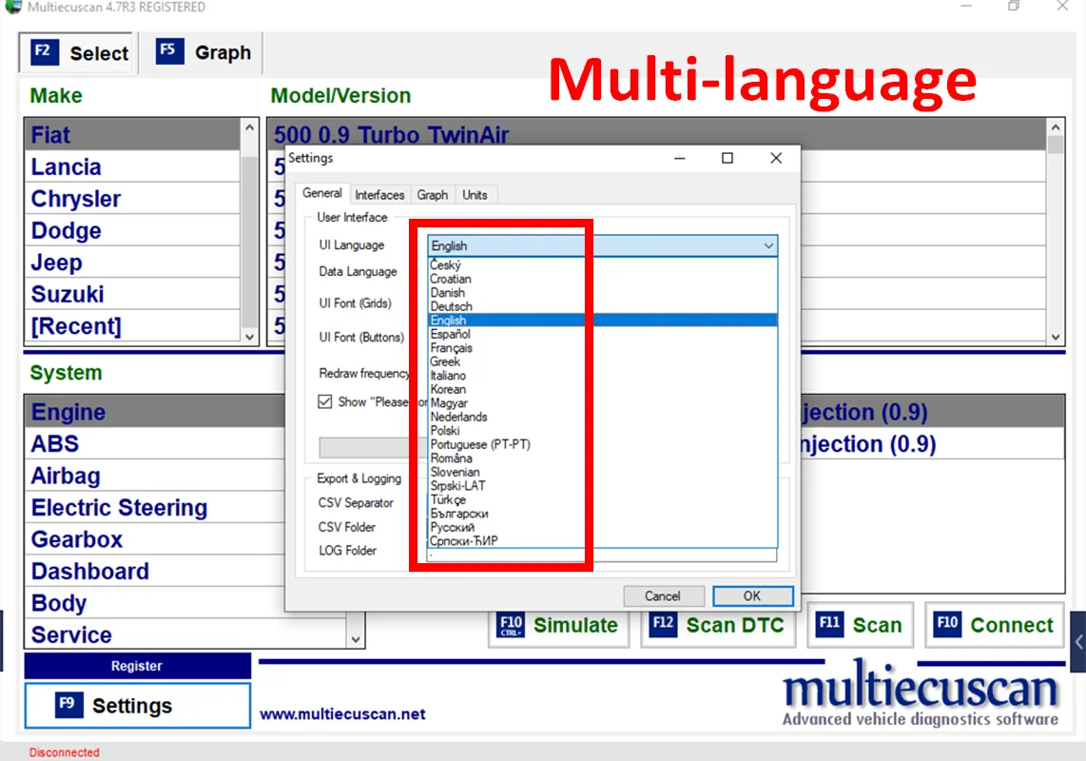Open the www.multiecuscan.net link
This screenshot has width=1086, height=761.
[343, 713]
